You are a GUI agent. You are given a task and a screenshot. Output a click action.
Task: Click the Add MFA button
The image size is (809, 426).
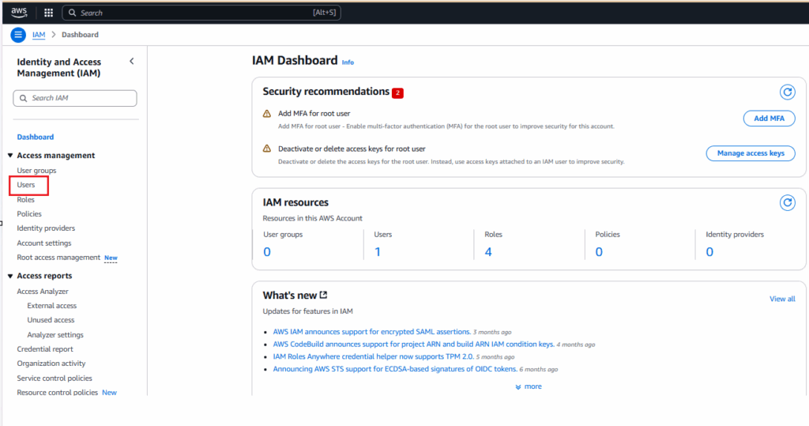coord(769,119)
